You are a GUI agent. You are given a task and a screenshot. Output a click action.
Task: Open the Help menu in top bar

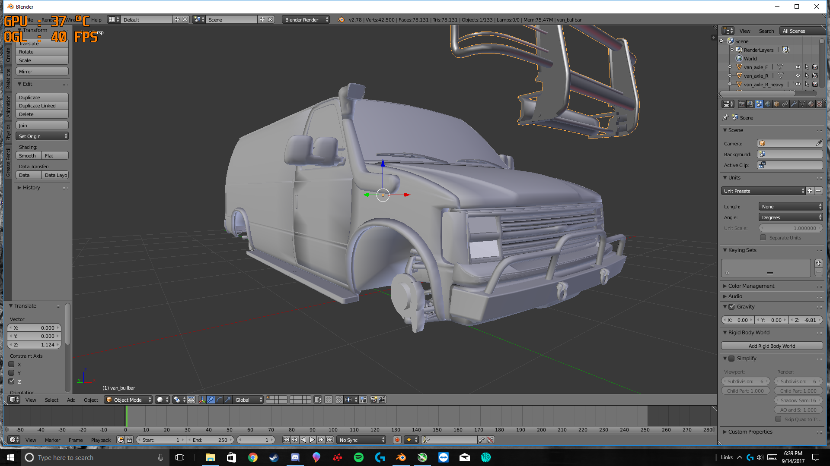coord(96,19)
